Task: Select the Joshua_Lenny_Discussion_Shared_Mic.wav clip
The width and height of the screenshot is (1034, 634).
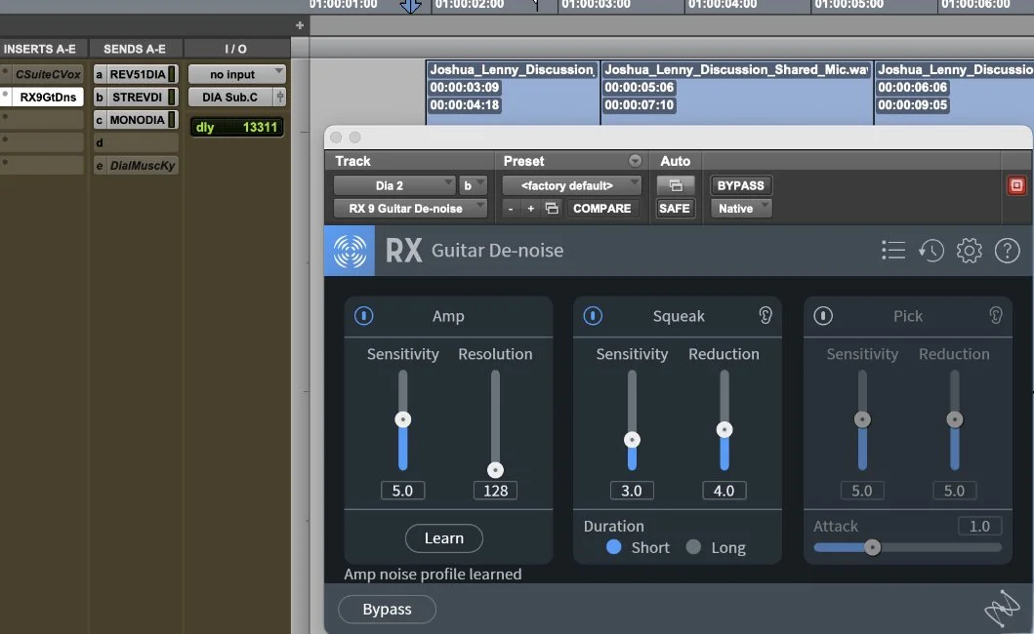Action: pyautogui.click(x=737, y=92)
